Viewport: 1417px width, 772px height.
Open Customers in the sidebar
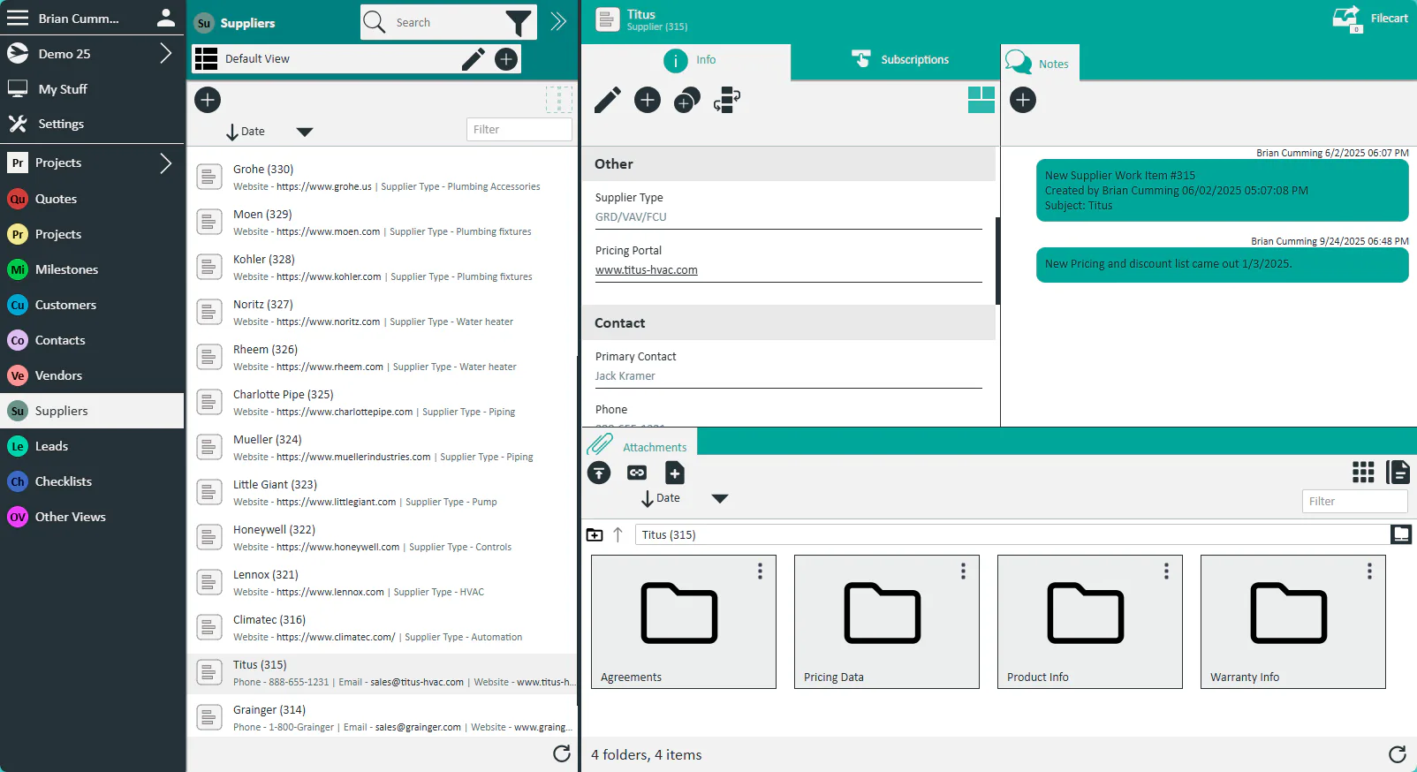pyautogui.click(x=92, y=305)
